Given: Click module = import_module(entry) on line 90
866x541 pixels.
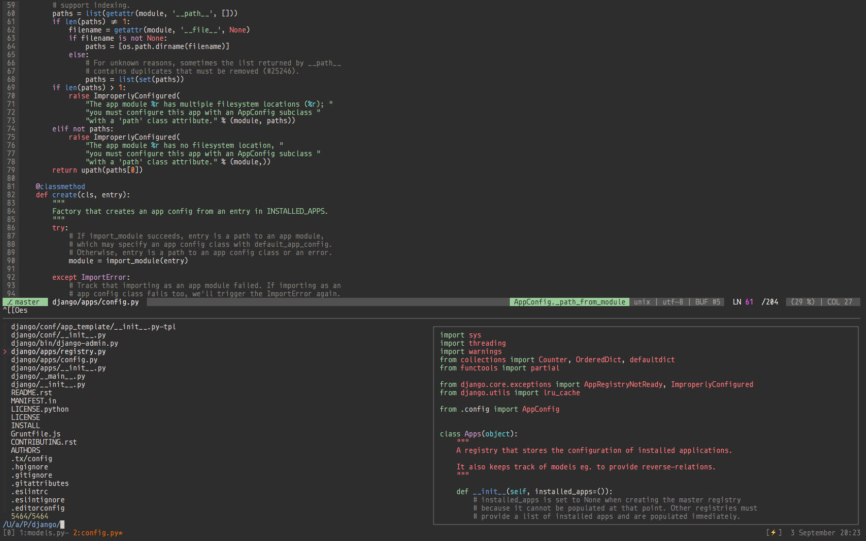Looking at the screenshot, I should point(128,261).
